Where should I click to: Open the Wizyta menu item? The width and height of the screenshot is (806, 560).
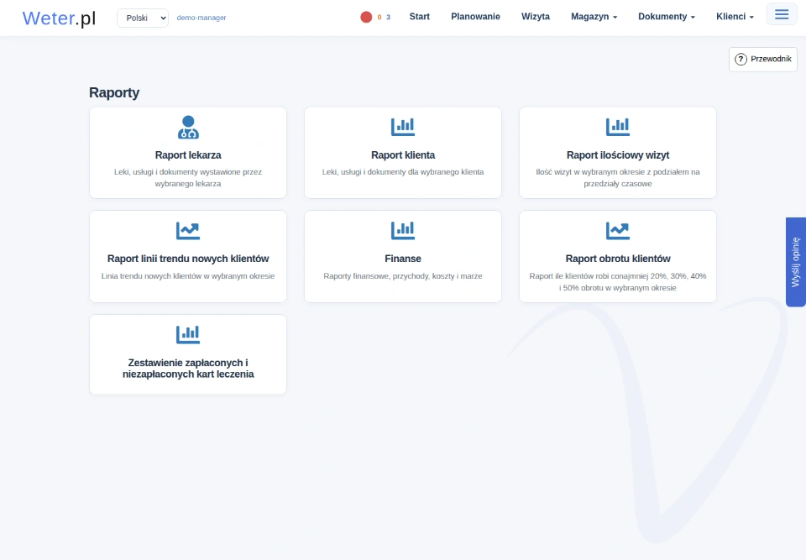click(x=535, y=17)
